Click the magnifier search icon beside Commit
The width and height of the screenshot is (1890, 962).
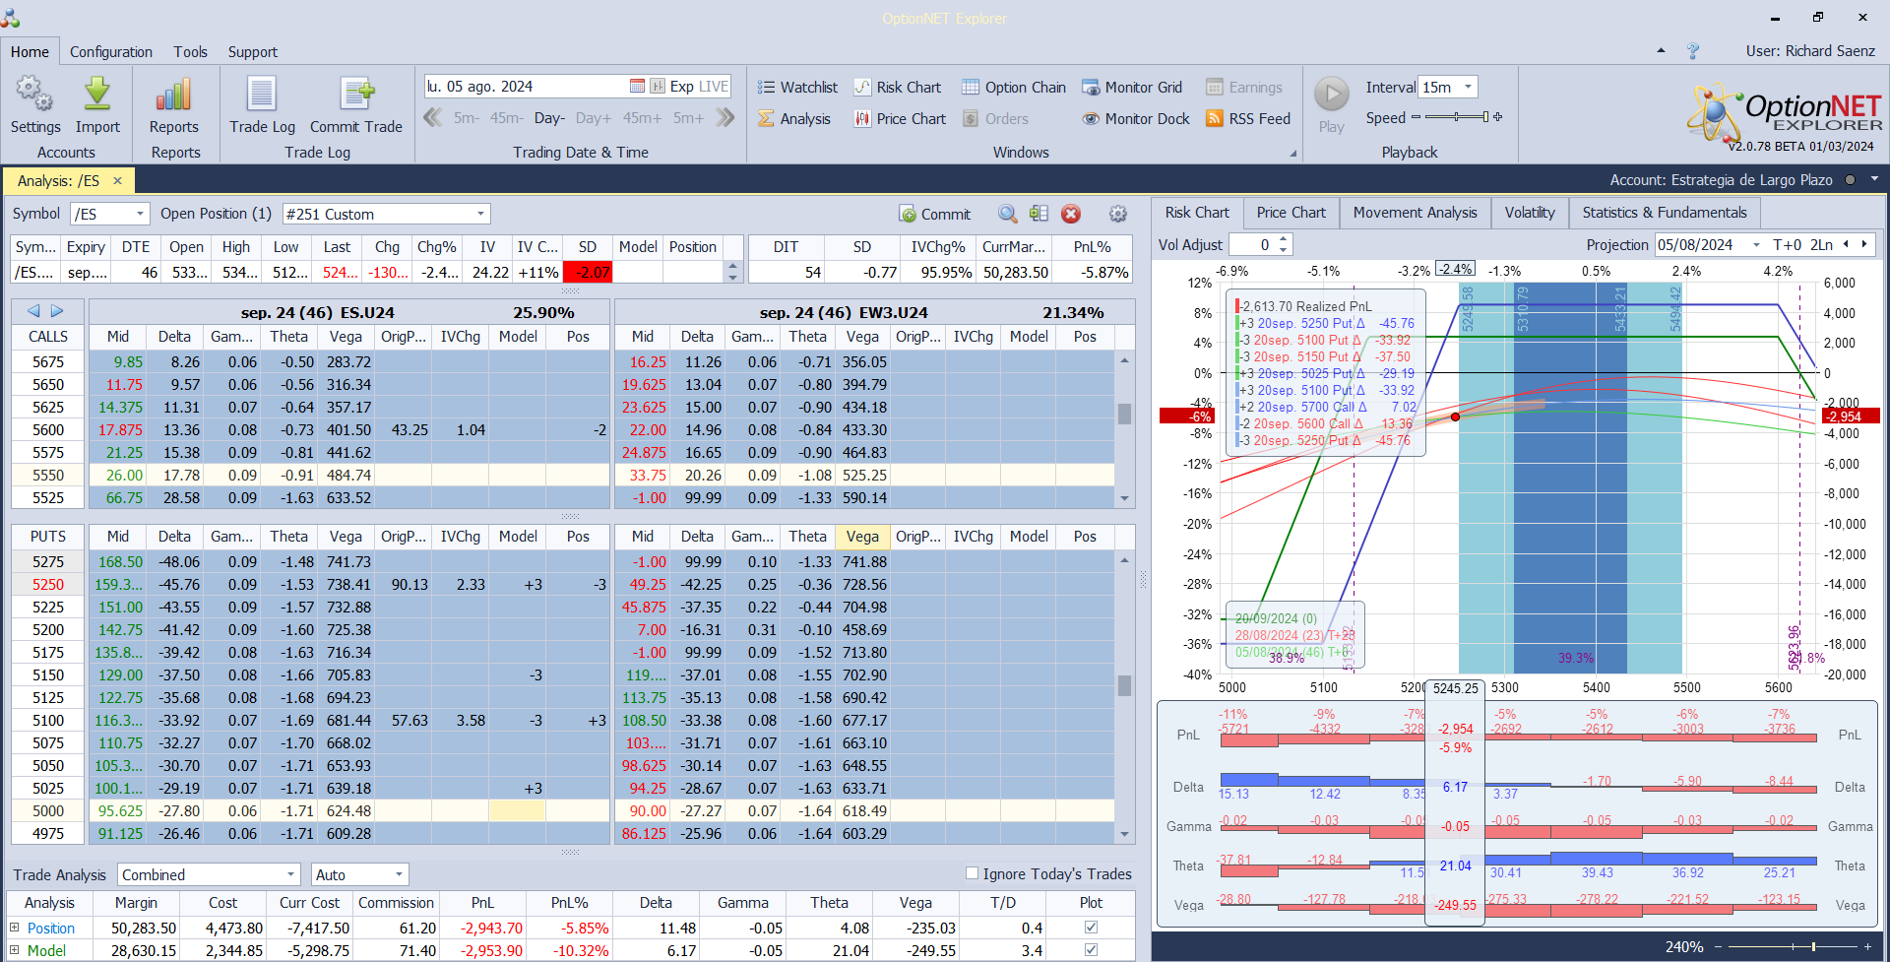[1007, 214]
